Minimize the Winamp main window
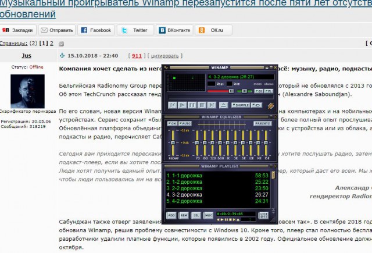 [267, 67]
